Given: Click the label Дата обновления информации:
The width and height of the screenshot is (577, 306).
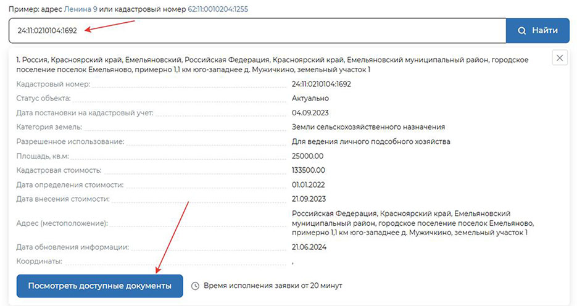Looking at the screenshot, I should [x=72, y=247].
